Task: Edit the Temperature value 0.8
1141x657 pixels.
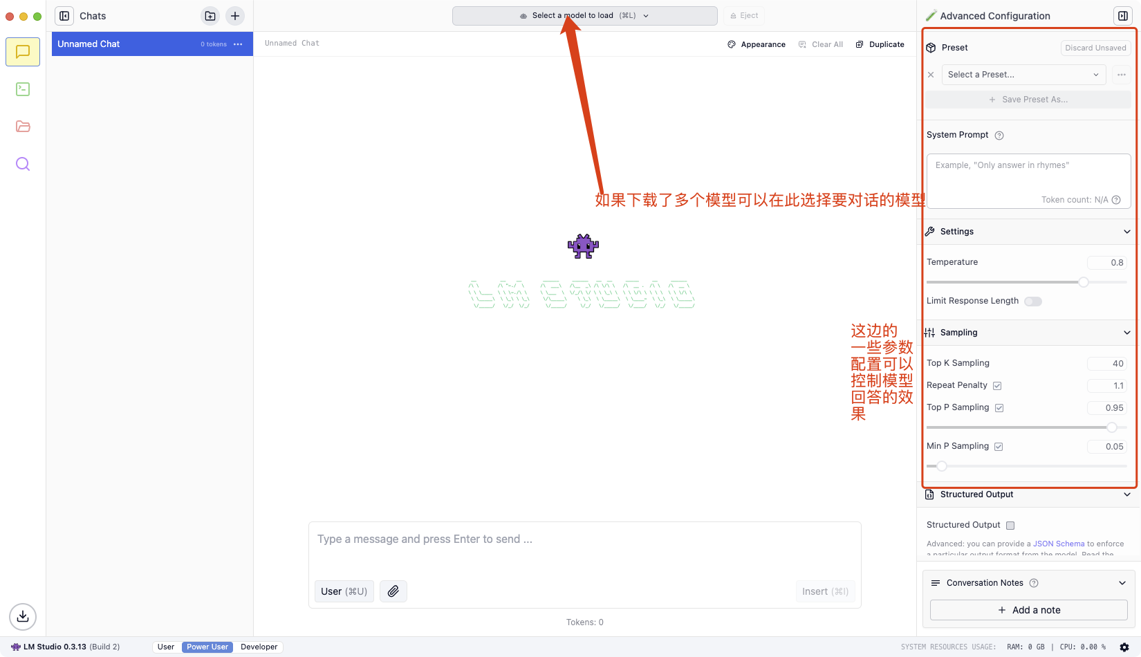Action: (x=1107, y=263)
